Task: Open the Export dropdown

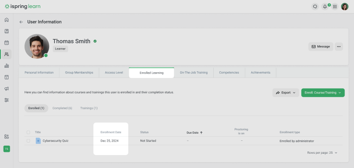Action: [x=286, y=93]
